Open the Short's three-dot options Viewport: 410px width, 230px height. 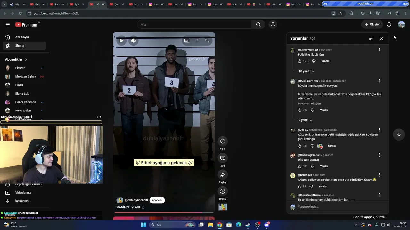197,41
